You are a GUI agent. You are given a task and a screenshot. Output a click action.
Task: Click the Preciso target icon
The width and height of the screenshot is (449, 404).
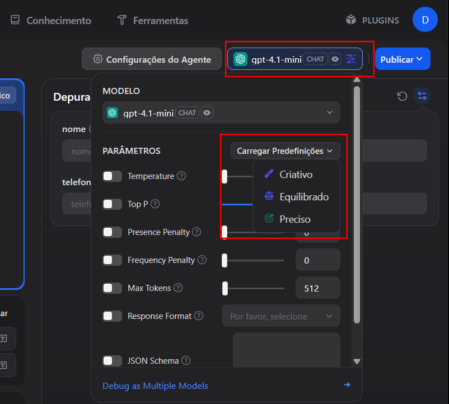pos(269,219)
